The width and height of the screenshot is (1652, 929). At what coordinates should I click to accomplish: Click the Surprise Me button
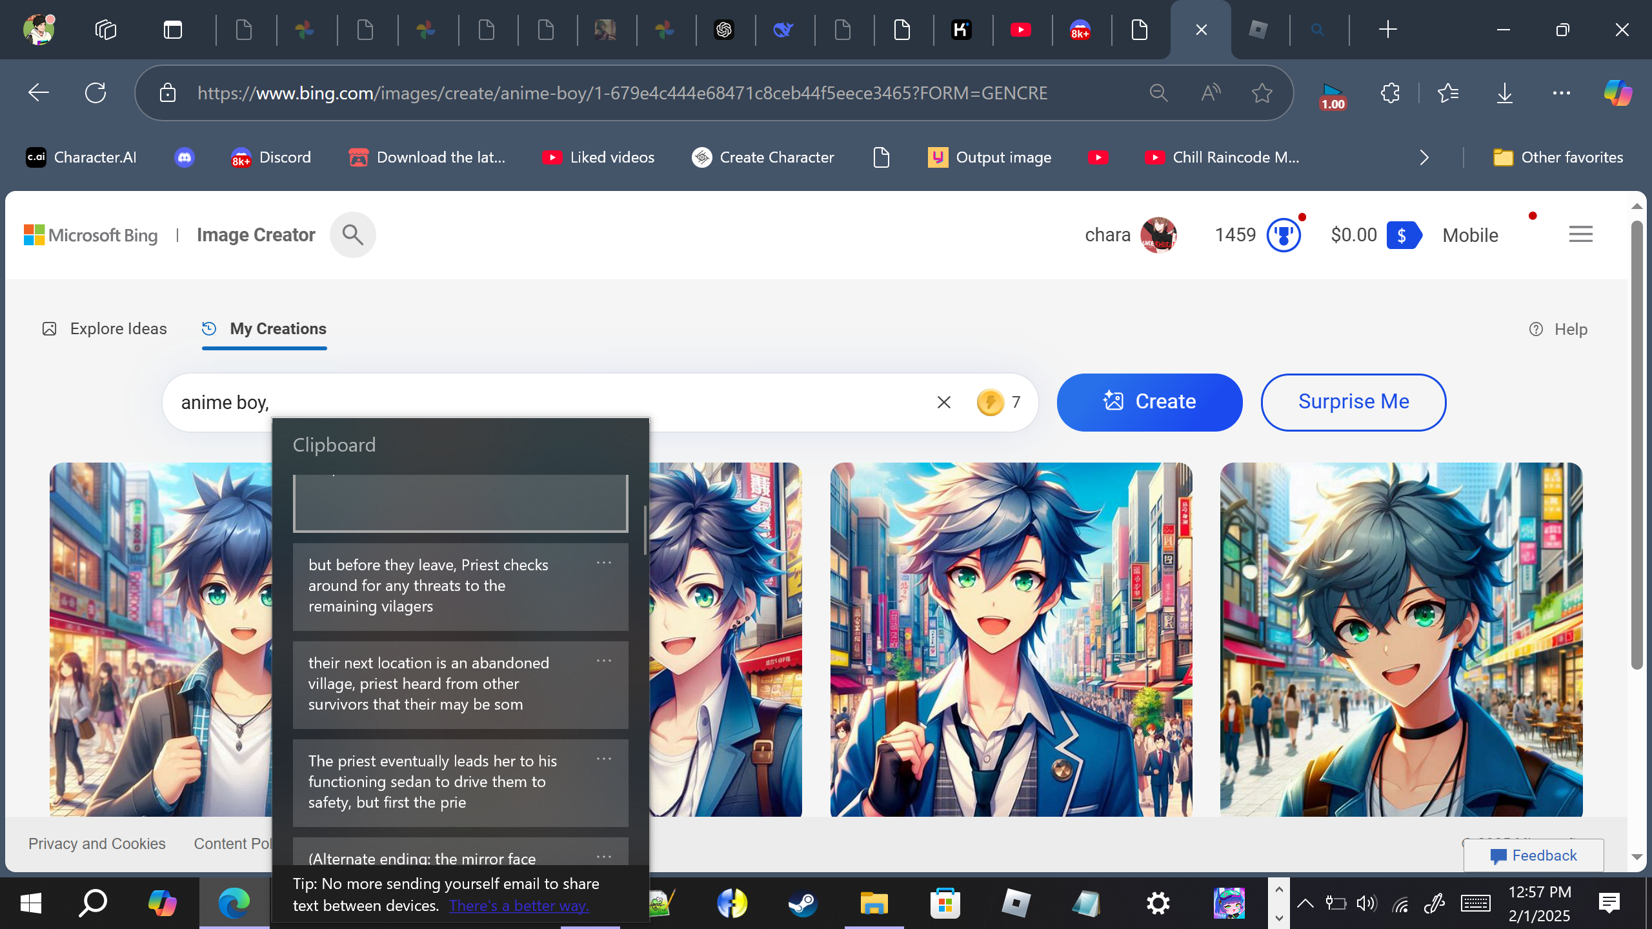tap(1353, 402)
